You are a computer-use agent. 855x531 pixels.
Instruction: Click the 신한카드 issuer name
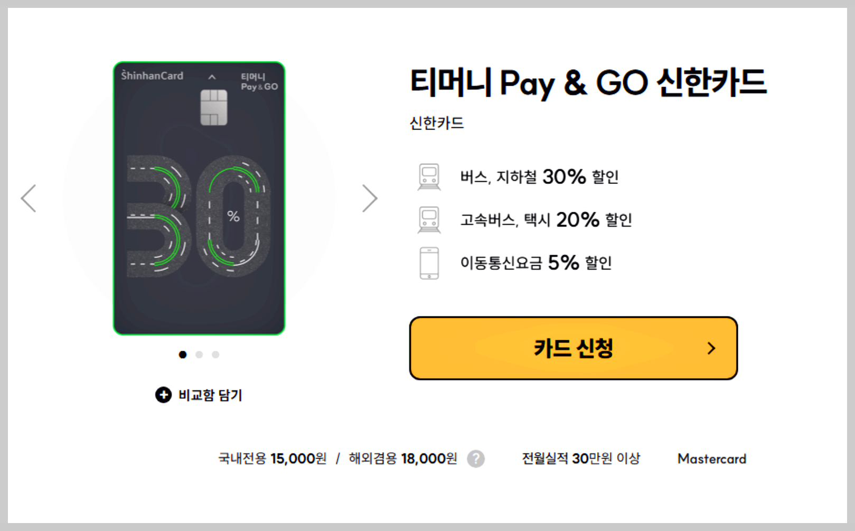(437, 123)
